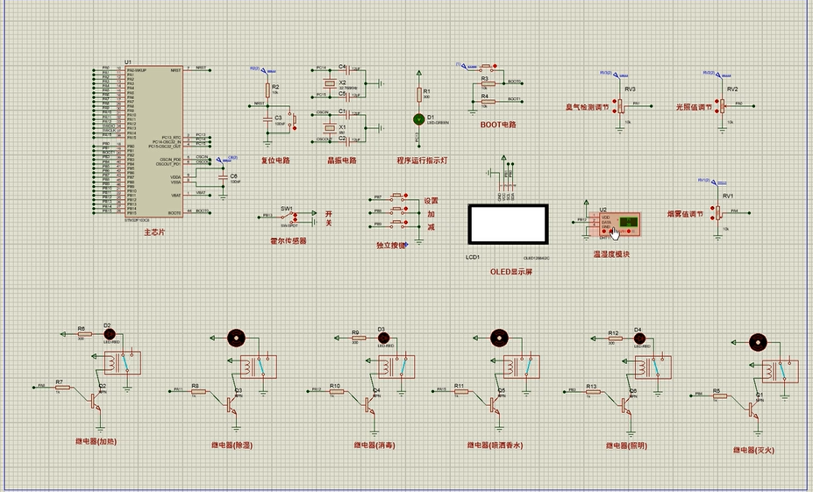Click the 温湿度模块 label

[x=612, y=254]
